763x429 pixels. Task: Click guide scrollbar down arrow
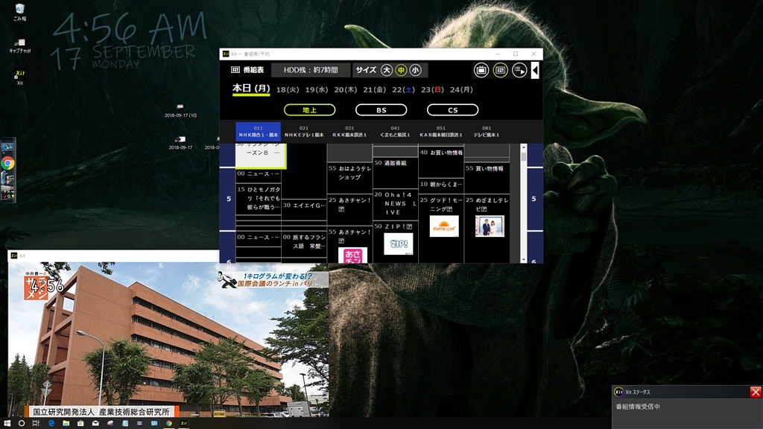524,260
